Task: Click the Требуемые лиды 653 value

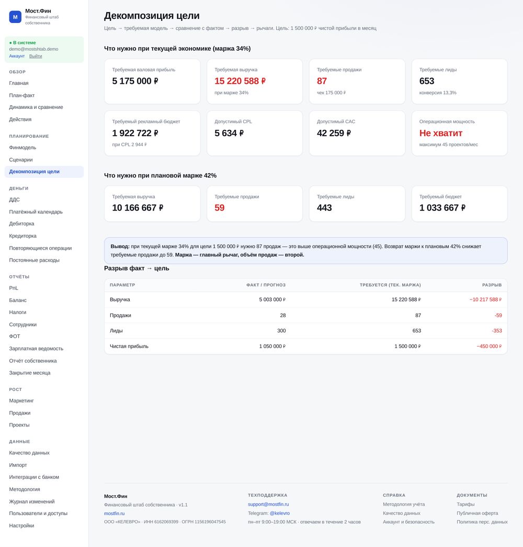Action: (x=427, y=81)
